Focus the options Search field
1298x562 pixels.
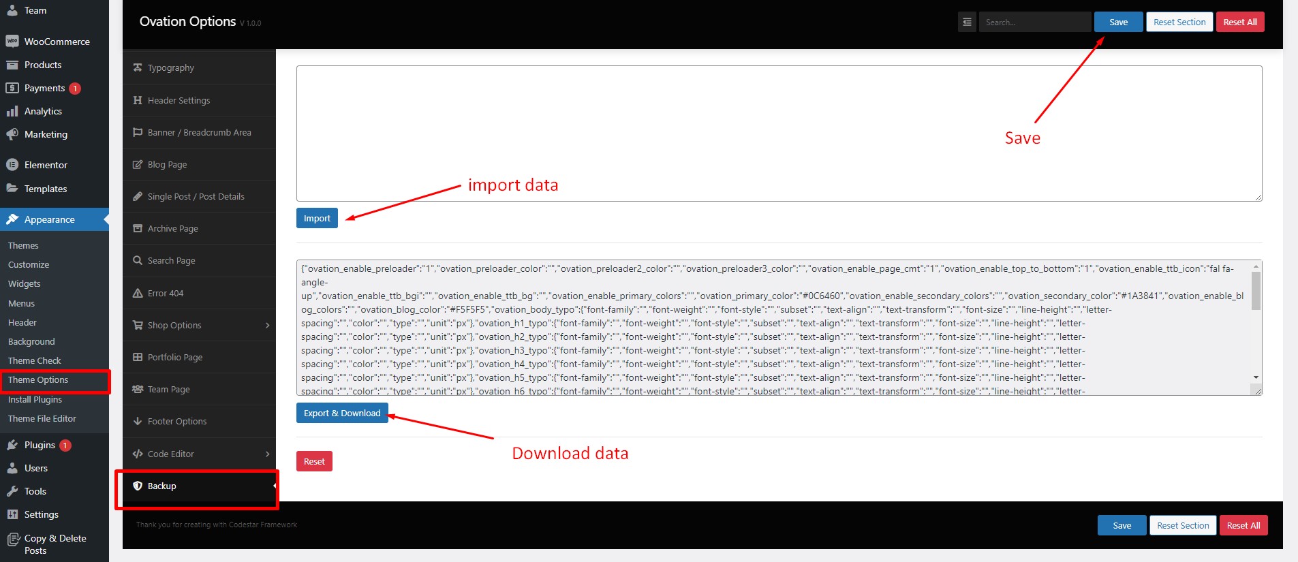click(1034, 22)
